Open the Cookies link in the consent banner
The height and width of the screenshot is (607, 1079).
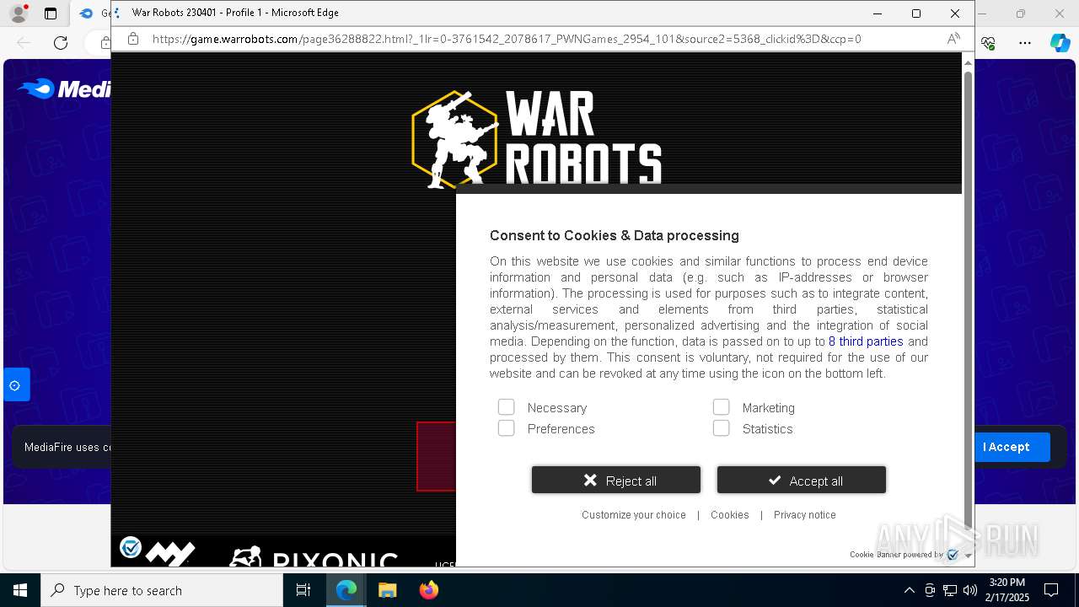pos(730,515)
